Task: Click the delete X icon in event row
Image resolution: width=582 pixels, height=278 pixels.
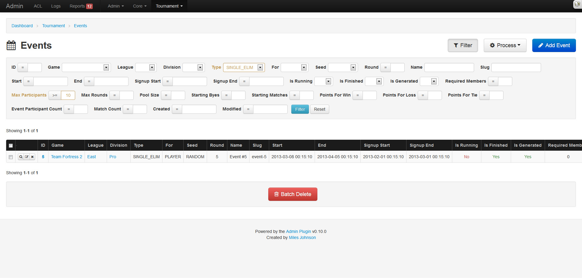Action: coord(32,157)
